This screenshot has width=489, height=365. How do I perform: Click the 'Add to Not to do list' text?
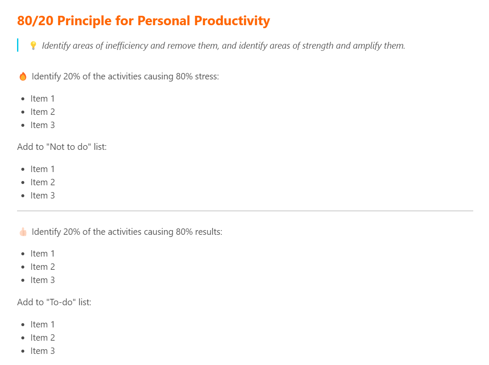click(62, 147)
